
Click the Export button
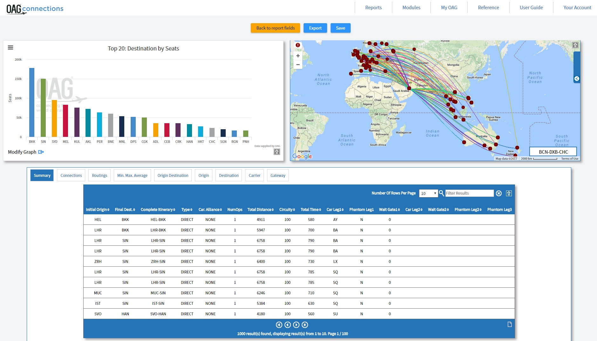point(315,28)
